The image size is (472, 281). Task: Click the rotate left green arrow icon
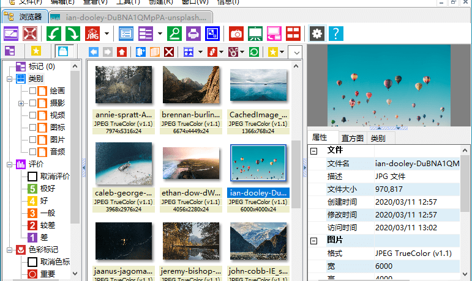(x=54, y=33)
